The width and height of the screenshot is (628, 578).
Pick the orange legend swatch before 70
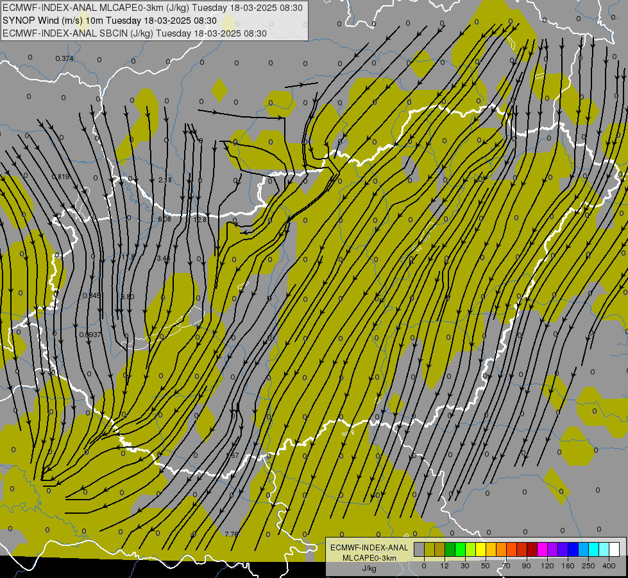click(502, 549)
